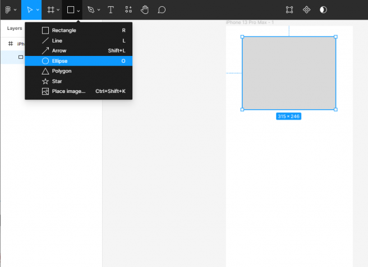Click the iPhone 13 Pro Max frame label
This screenshot has height=267, width=368.
249,22
